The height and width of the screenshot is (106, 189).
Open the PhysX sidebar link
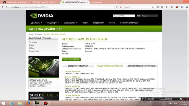pos(32,45)
